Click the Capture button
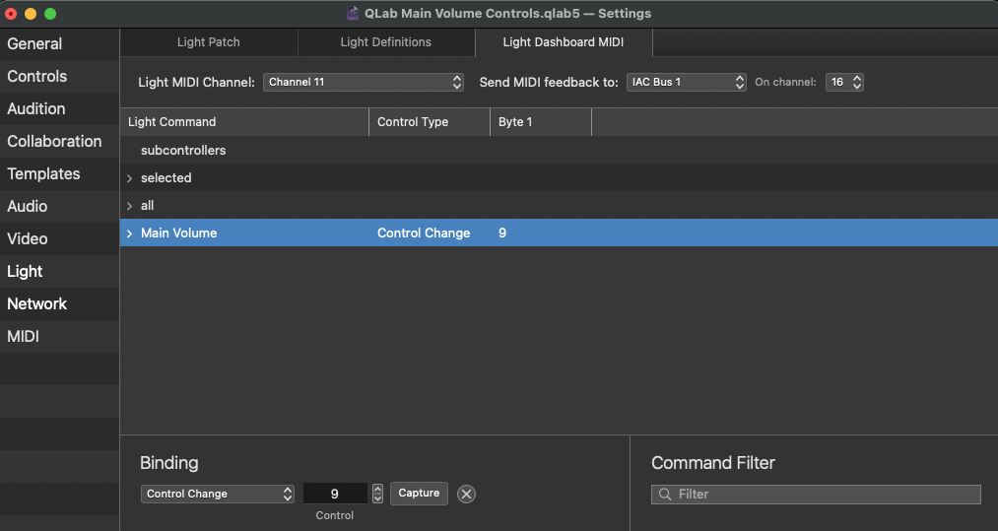998x531 pixels. [419, 494]
